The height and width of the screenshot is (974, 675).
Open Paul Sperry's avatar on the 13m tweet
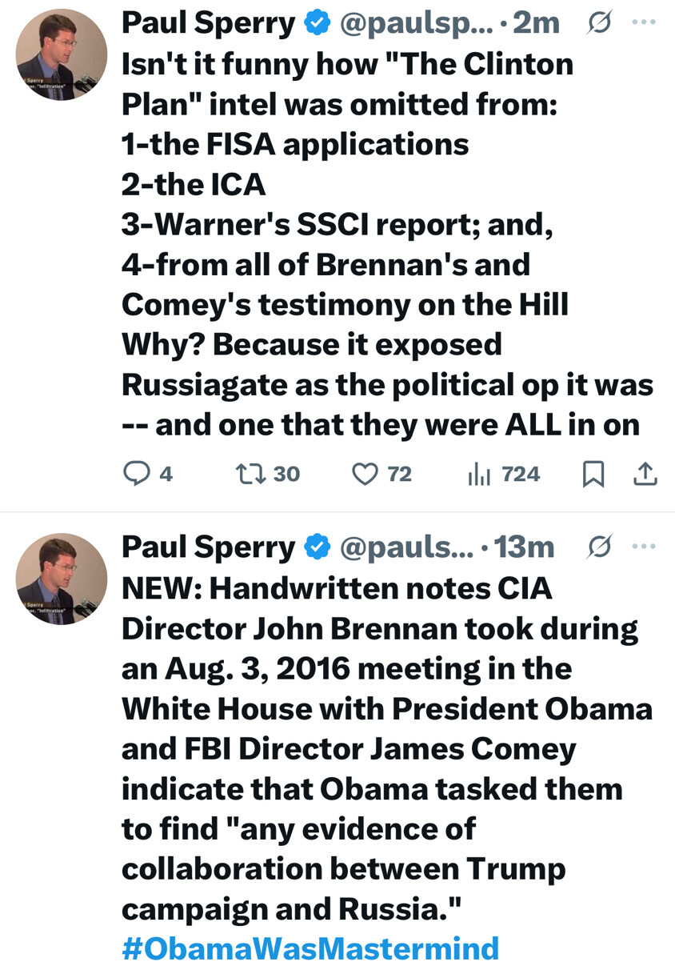pyautogui.click(x=62, y=579)
